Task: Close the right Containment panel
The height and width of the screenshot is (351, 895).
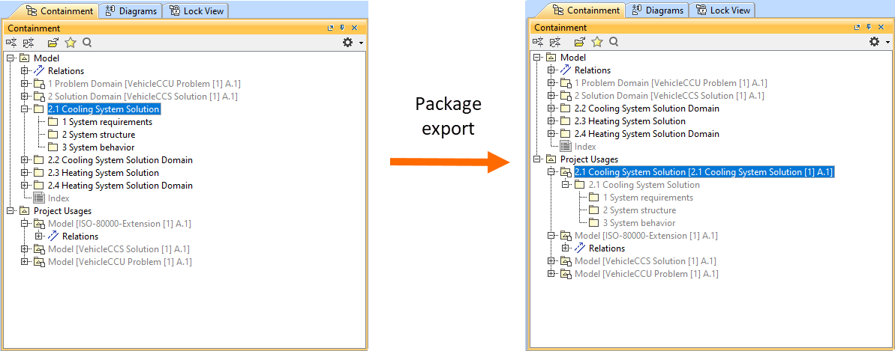Action: pyautogui.click(x=881, y=28)
